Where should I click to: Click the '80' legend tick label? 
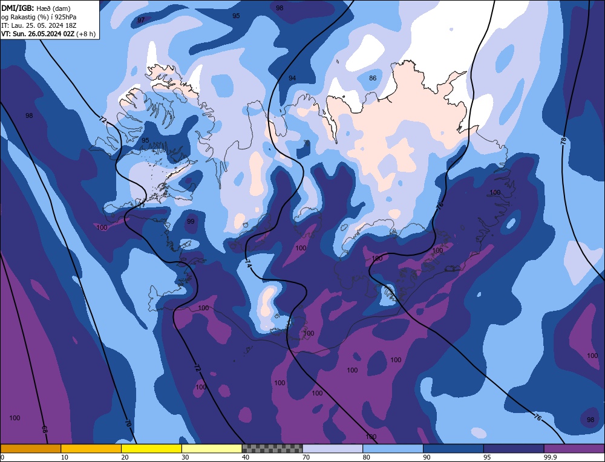point(366,457)
